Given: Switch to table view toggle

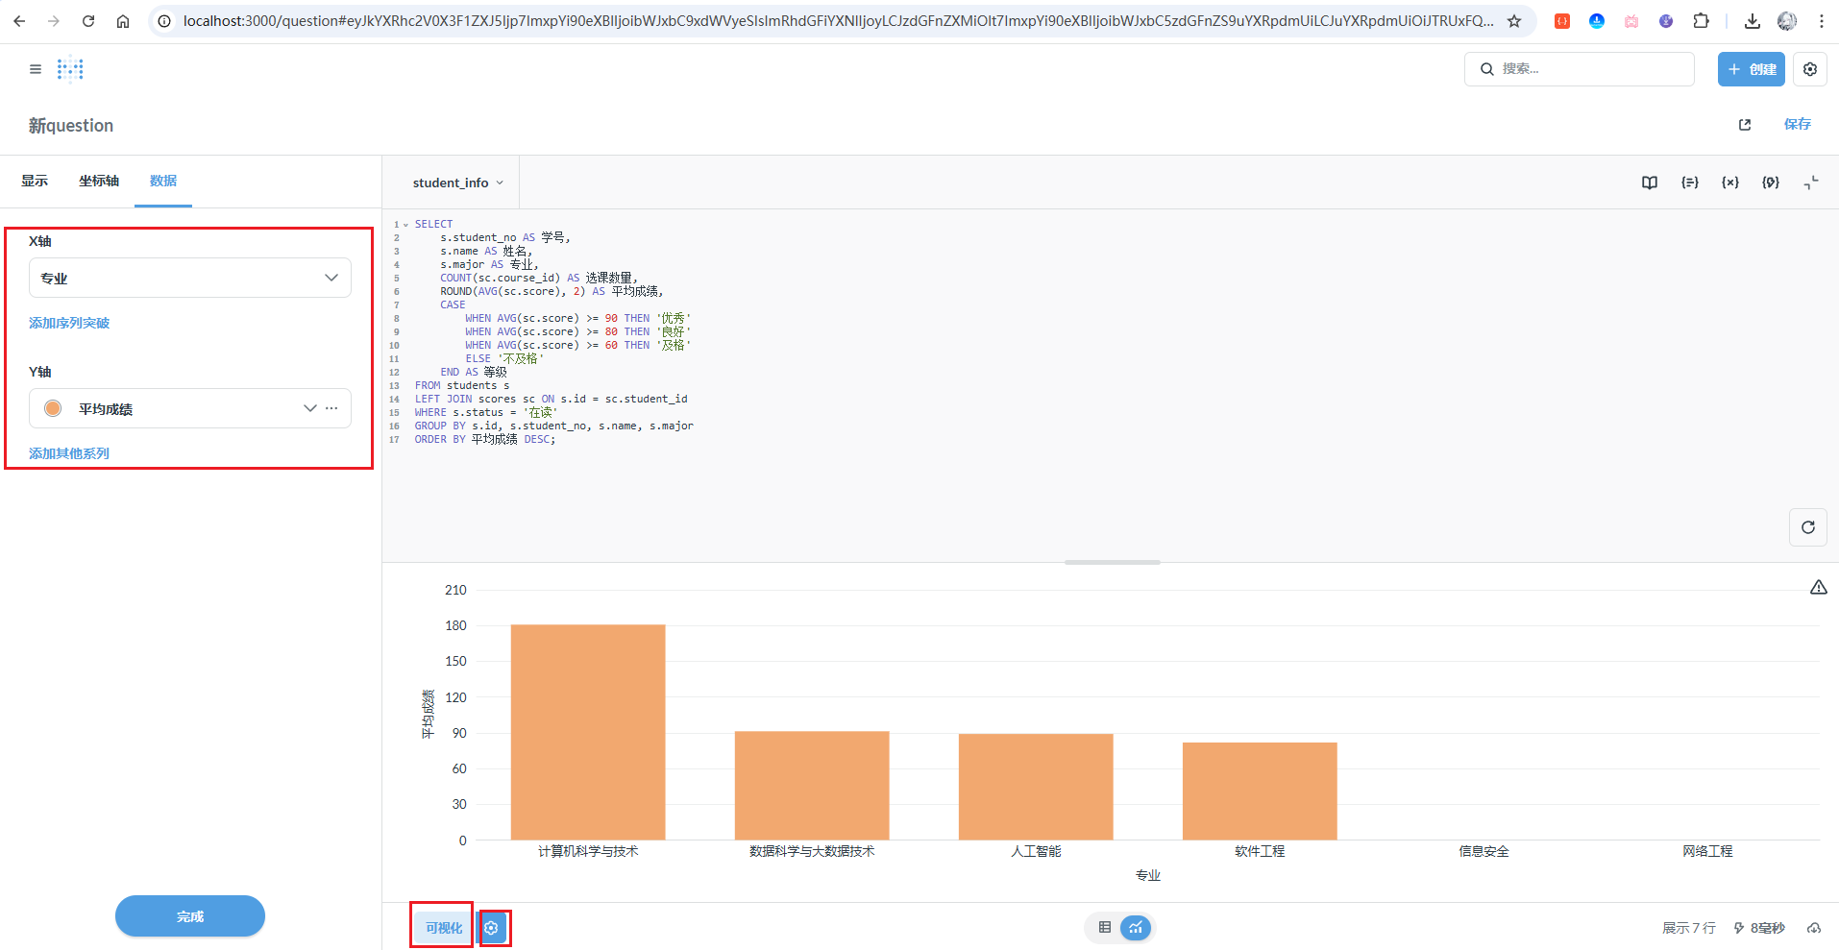Looking at the screenshot, I should [1105, 928].
